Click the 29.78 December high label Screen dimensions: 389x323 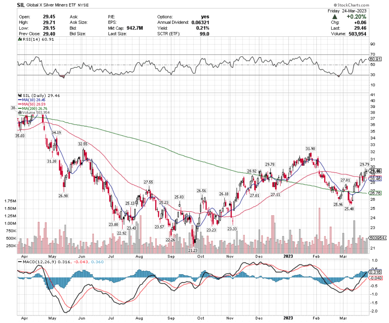[270, 164]
